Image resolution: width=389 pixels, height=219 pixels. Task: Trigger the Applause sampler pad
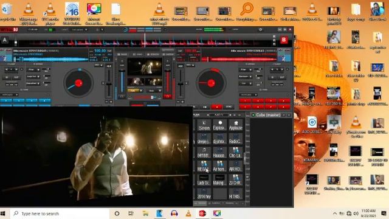(x=235, y=125)
